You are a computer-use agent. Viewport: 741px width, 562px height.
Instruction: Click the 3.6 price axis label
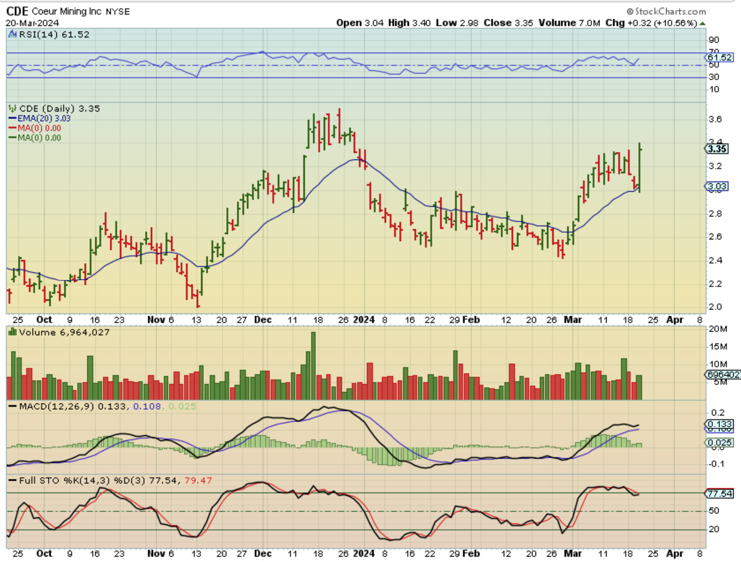(x=715, y=119)
